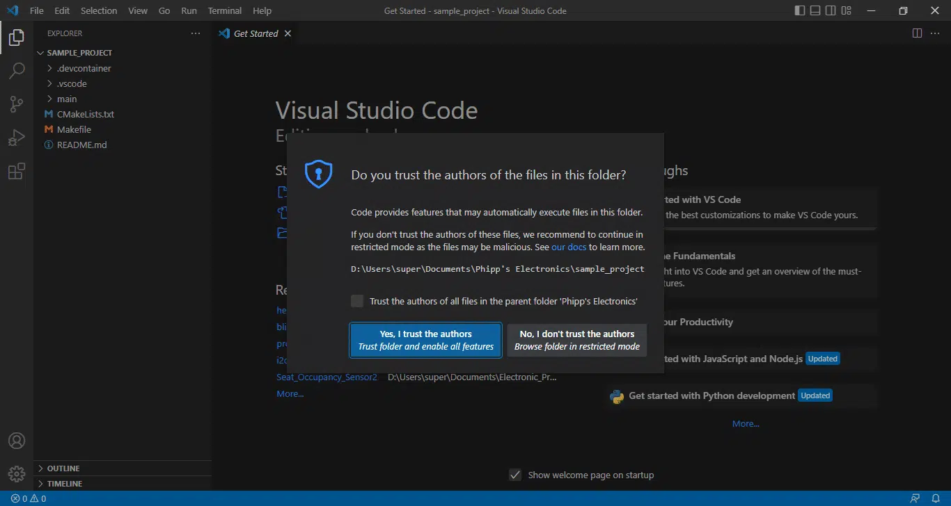Click 'More...' under walkthroughs
The height and width of the screenshot is (506, 951).
[x=746, y=423]
